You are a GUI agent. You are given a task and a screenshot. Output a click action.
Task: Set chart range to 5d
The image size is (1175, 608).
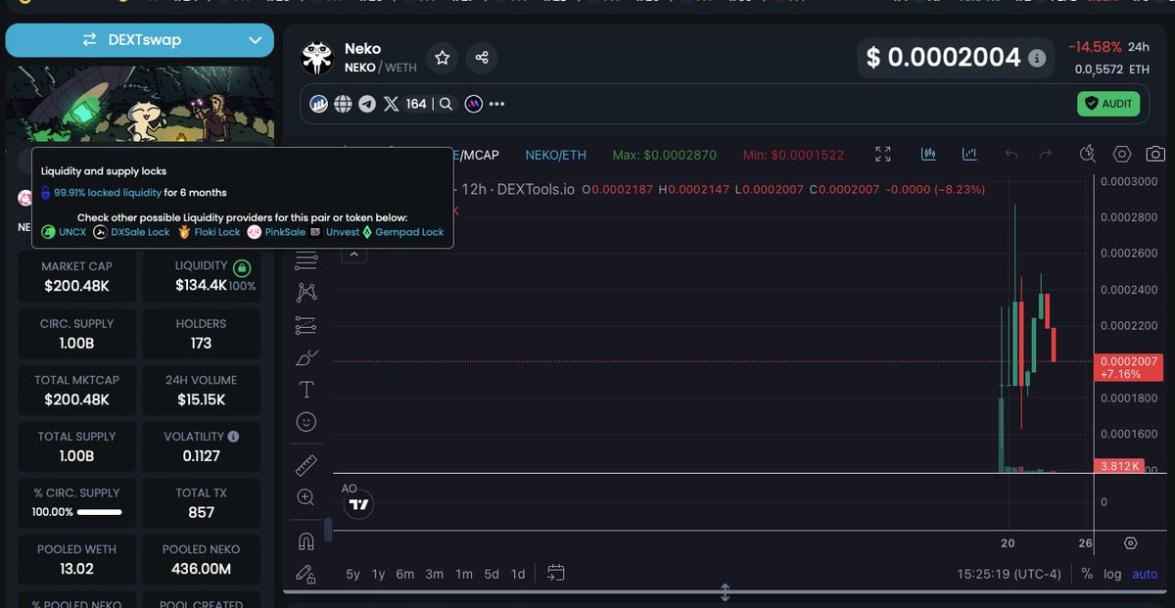[x=492, y=575]
